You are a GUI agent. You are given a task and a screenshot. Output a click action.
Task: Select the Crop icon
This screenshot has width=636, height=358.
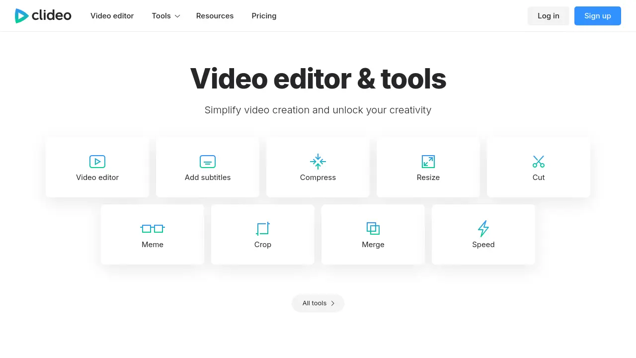(x=263, y=229)
